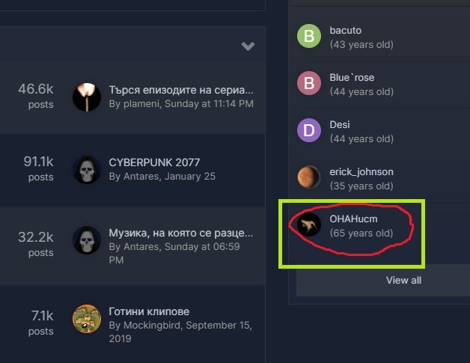Open Mockingbird's camouflage avatar
The height and width of the screenshot is (363, 470).
87,319
